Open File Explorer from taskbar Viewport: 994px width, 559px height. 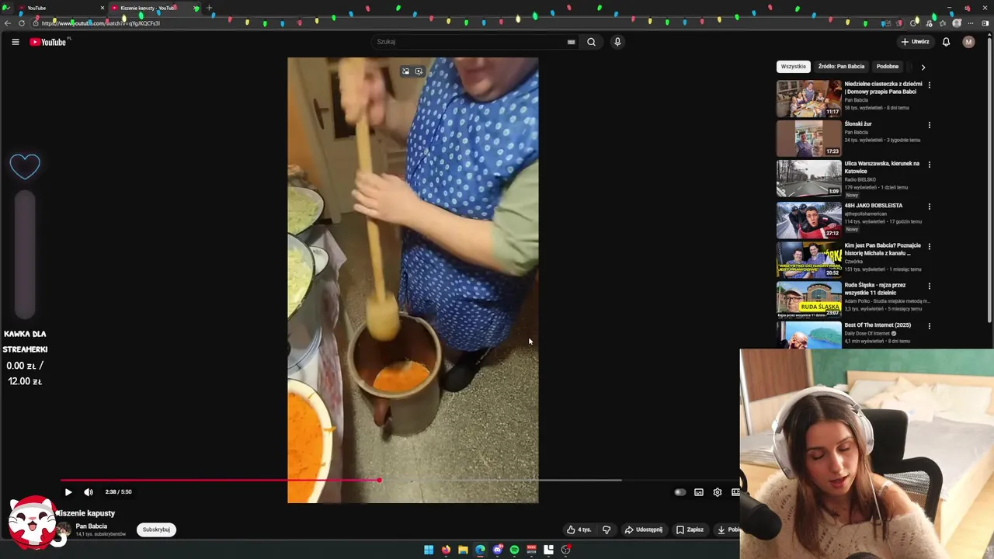click(x=463, y=550)
